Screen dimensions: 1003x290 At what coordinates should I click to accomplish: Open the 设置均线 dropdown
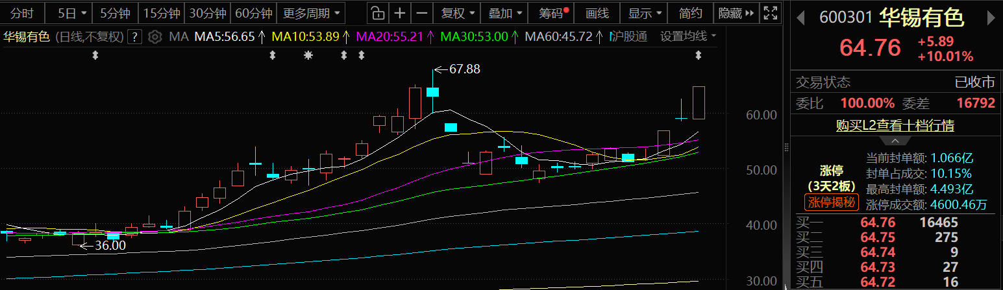688,36
